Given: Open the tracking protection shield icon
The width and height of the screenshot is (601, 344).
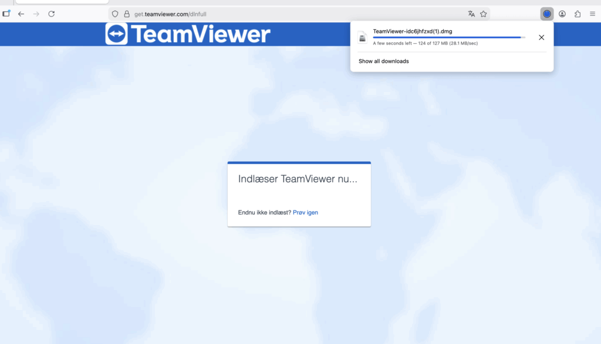Looking at the screenshot, I should coord(115,14).
